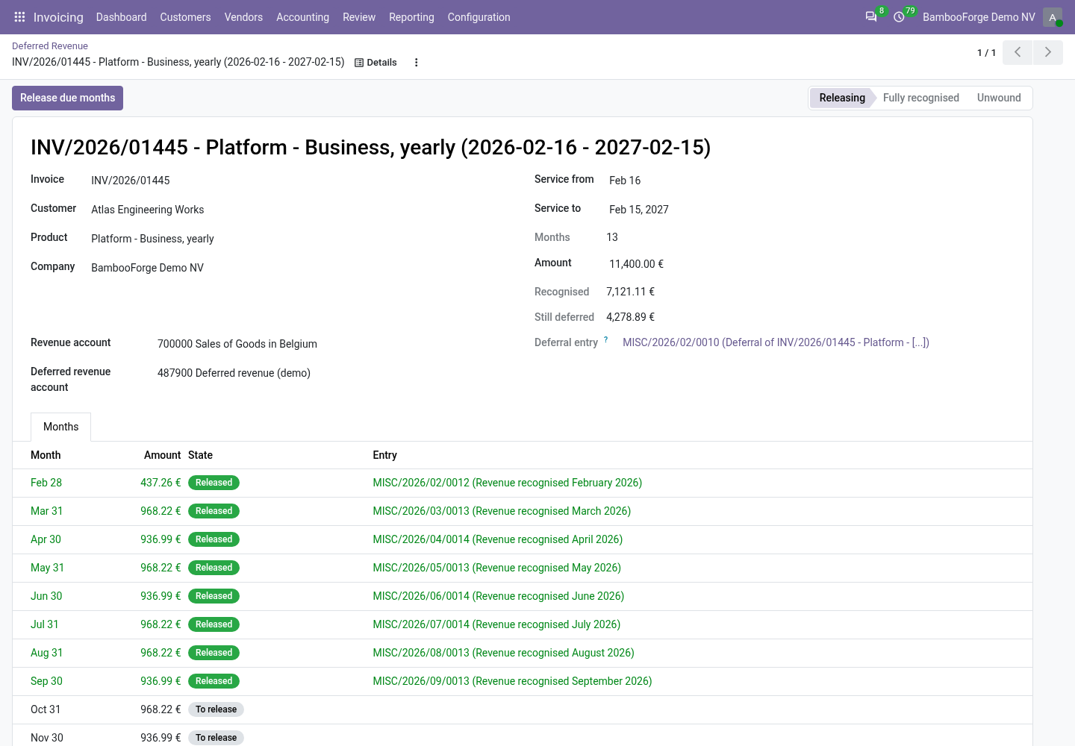The image size is (1075, 746).
Task: Open the Details button
Action: click(x=376, y=63)
